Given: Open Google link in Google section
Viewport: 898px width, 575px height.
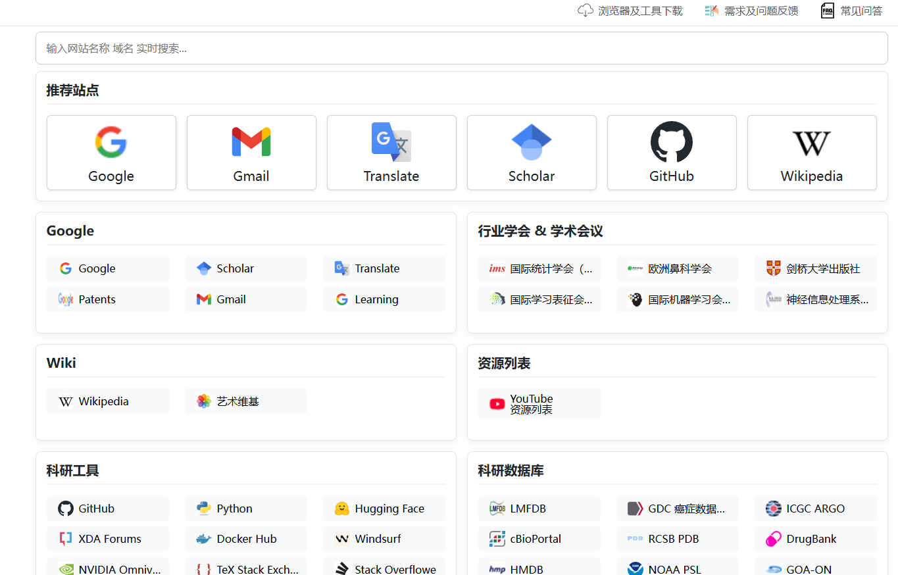Looking at the screenshot, I should (108, 268).
